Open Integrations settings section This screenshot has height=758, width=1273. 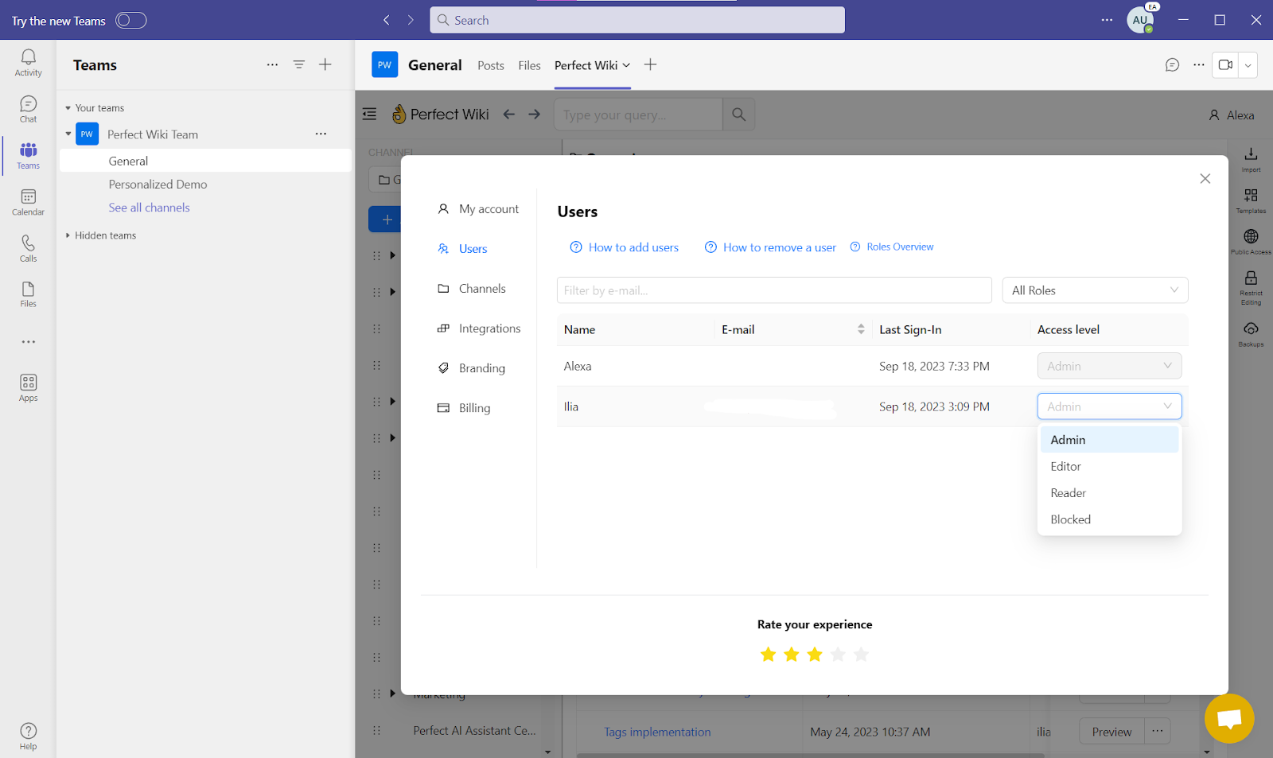pos(479,328)
